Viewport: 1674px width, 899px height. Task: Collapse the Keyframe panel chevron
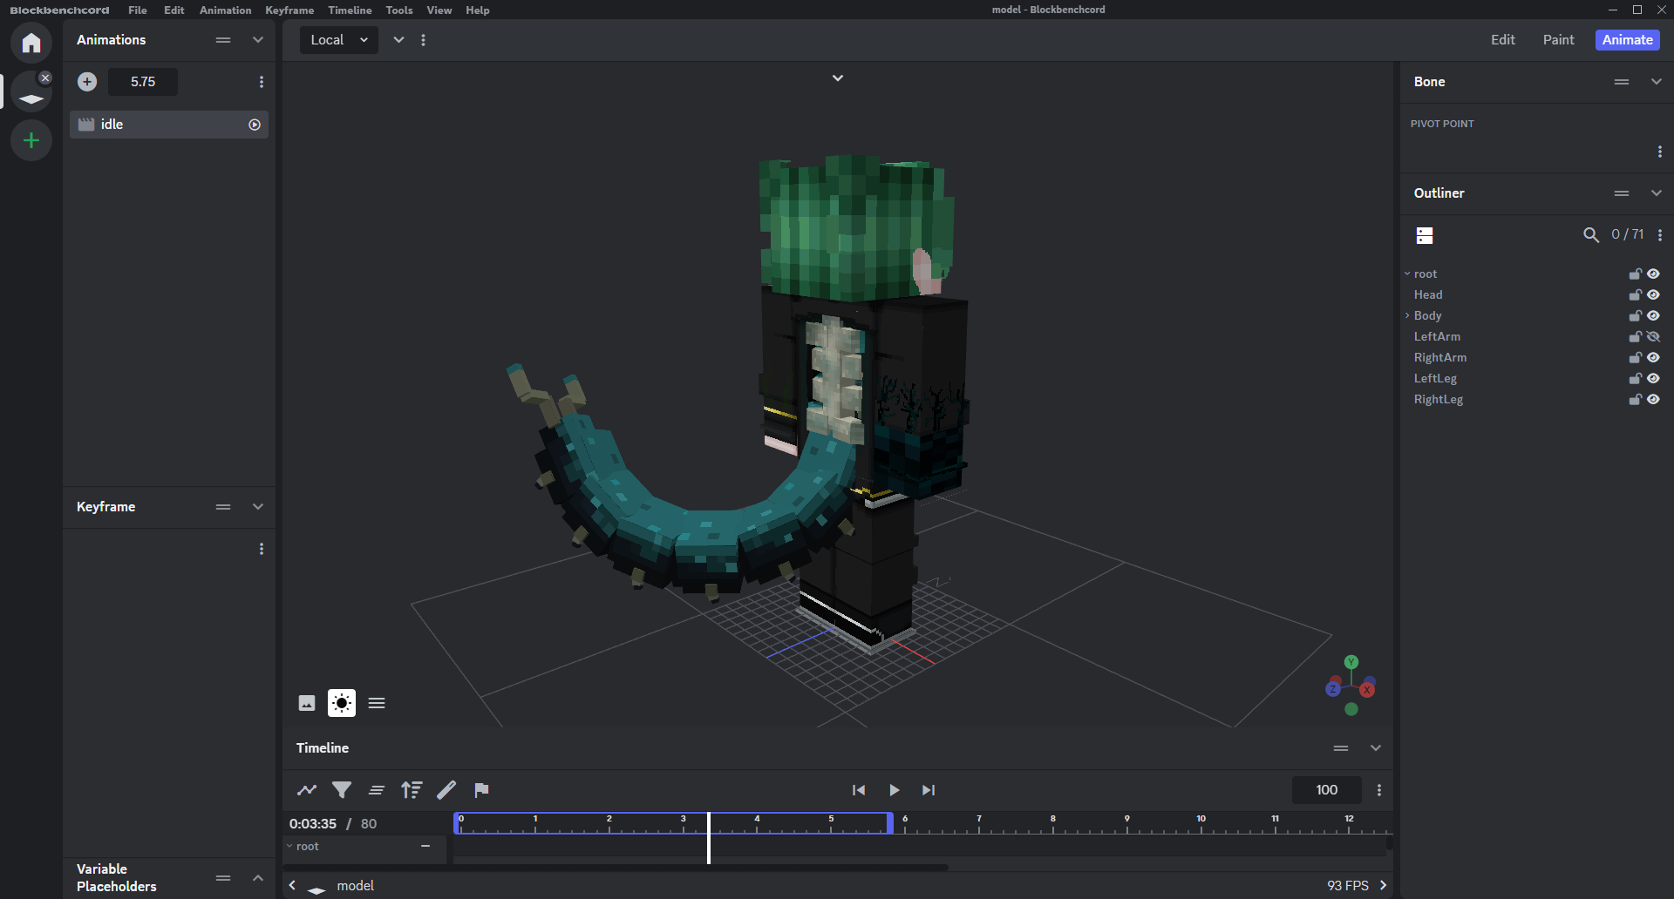point(258,507)
